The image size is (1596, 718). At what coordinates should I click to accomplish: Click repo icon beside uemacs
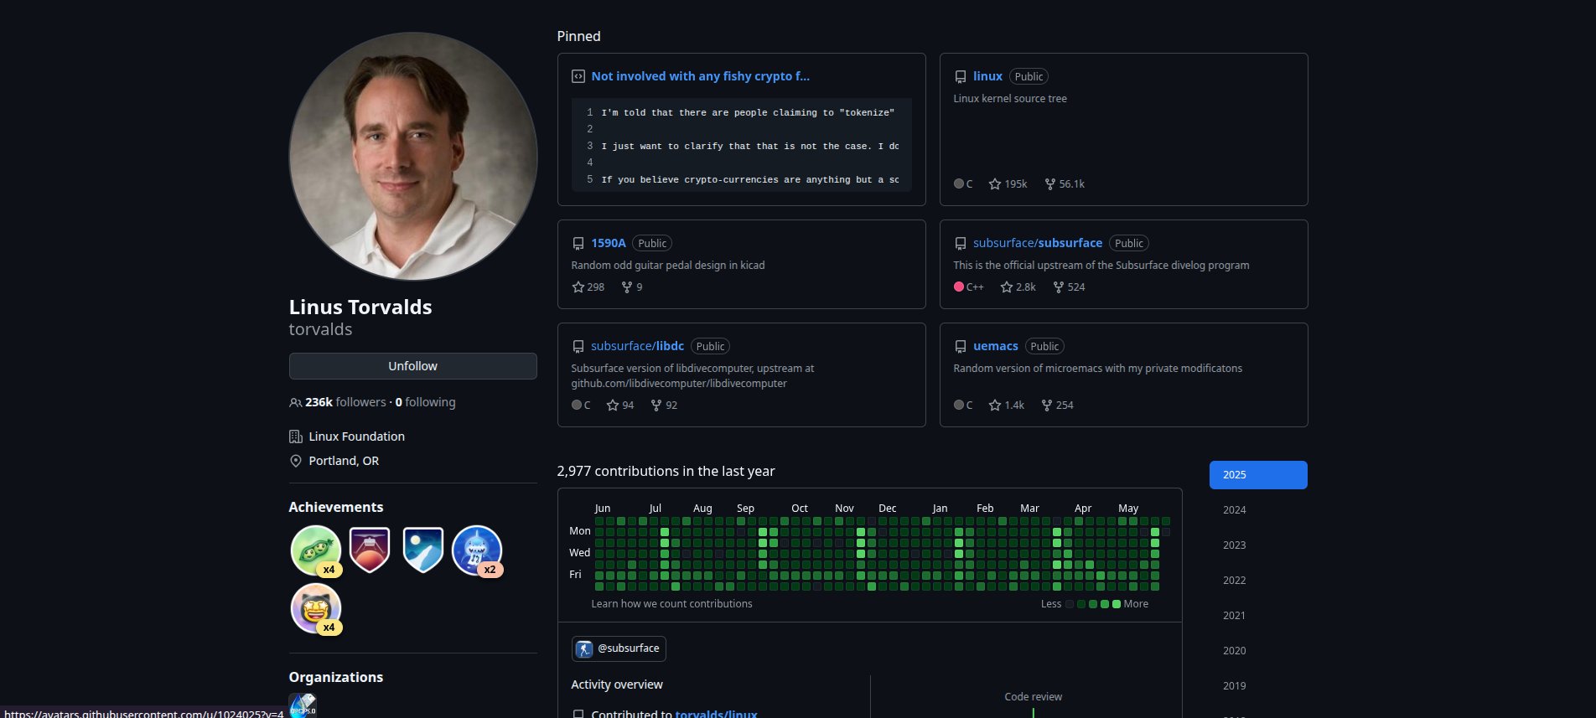tap(960, 346)
